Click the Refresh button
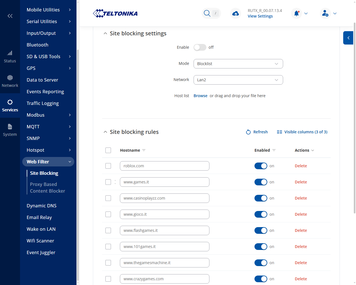 [257, 132]
